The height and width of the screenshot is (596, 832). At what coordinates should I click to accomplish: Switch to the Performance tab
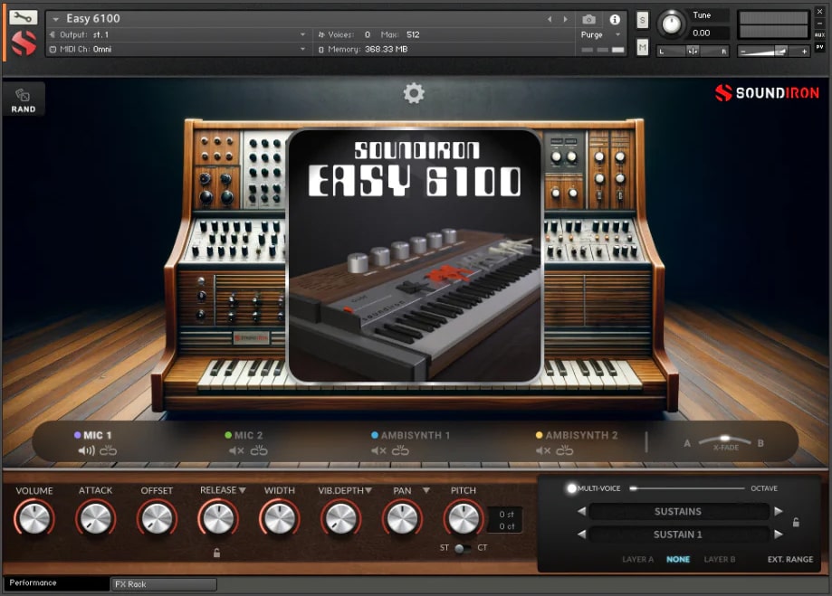tap(56, 582)
